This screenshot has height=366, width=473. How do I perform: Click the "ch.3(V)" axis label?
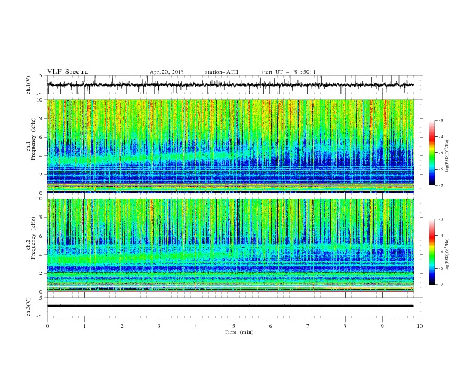(x=29, y=307)
